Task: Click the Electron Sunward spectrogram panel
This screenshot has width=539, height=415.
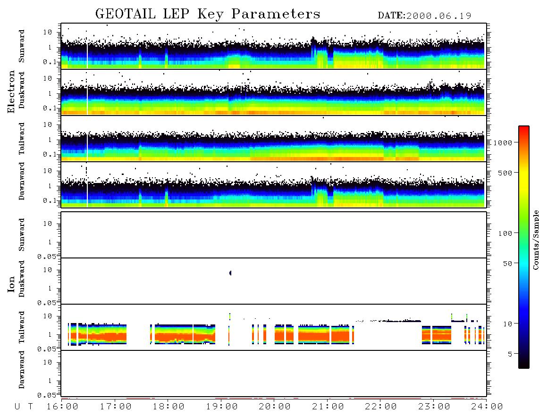Action: click(274, 46)
